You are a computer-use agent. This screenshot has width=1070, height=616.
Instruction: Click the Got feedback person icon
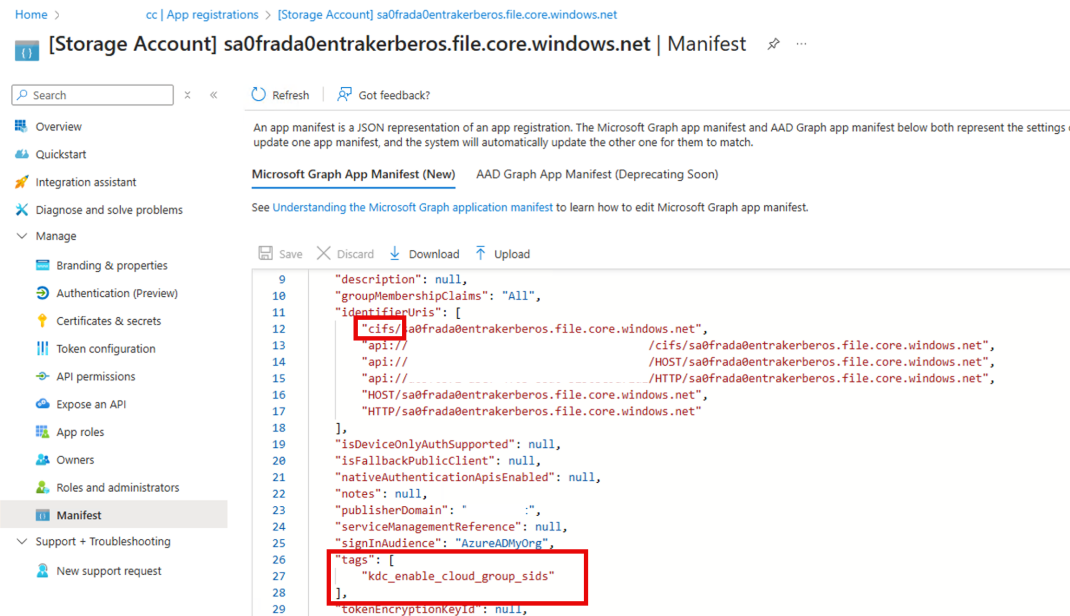(x=344, y=95)
